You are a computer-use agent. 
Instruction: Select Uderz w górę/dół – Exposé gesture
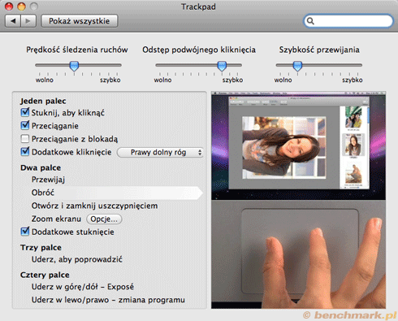[x=83, y=287]
